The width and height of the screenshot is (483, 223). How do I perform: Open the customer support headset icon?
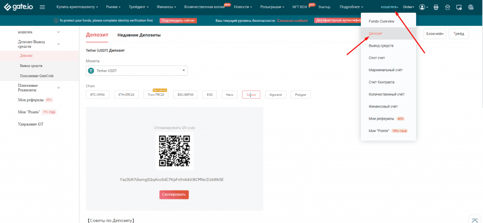click(x=447, y=7)
